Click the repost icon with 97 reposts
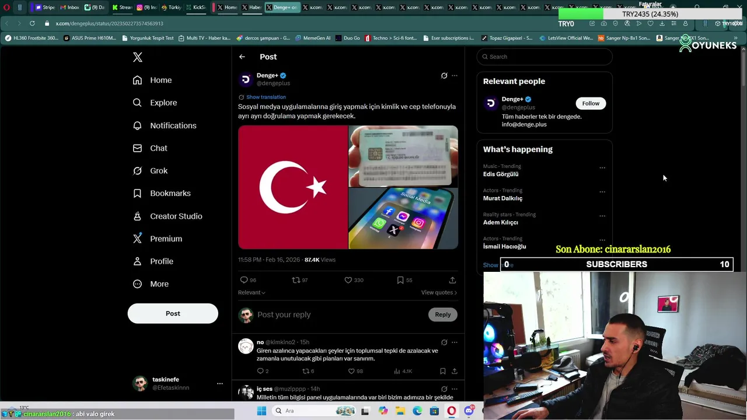 (296, 280)
